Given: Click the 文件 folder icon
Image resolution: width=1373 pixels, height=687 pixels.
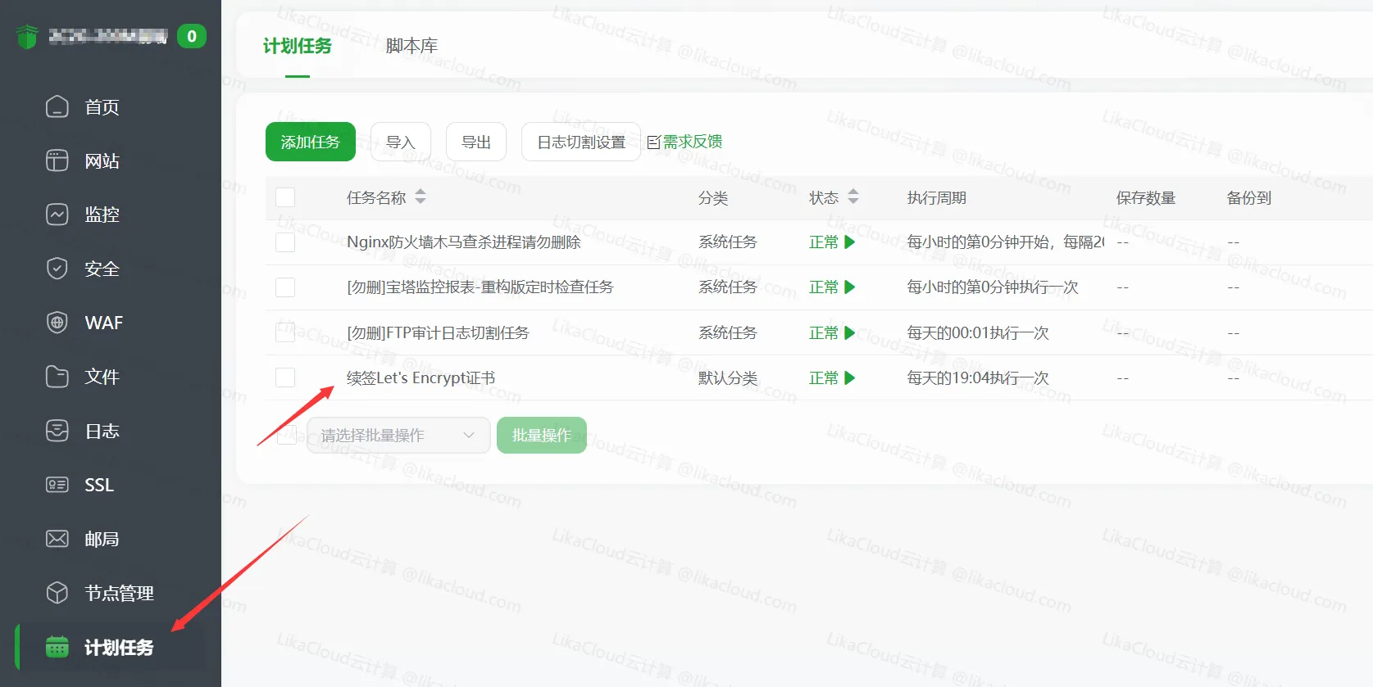Looking at the screenshot, I should [57, 377].
